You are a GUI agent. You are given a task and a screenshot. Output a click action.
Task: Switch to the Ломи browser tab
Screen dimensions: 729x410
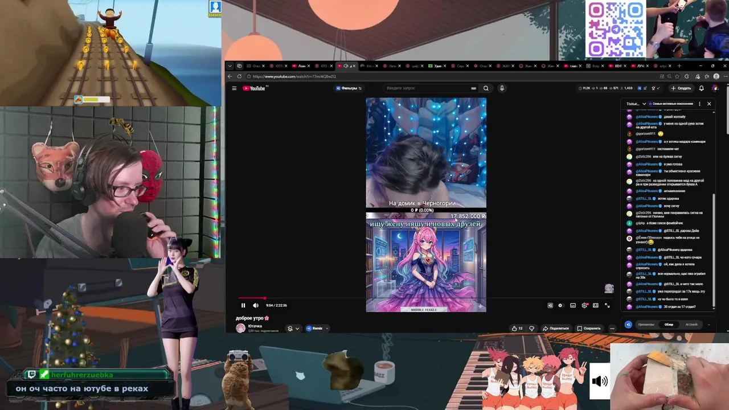(x=302, y=66)
